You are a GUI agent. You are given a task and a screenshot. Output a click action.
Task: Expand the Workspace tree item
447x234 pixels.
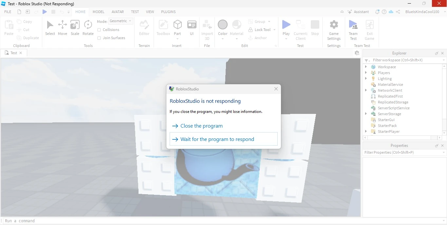366,67
